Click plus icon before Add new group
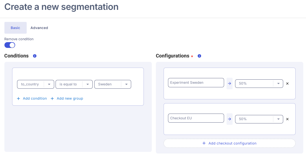306x156 pixels. 52,99
